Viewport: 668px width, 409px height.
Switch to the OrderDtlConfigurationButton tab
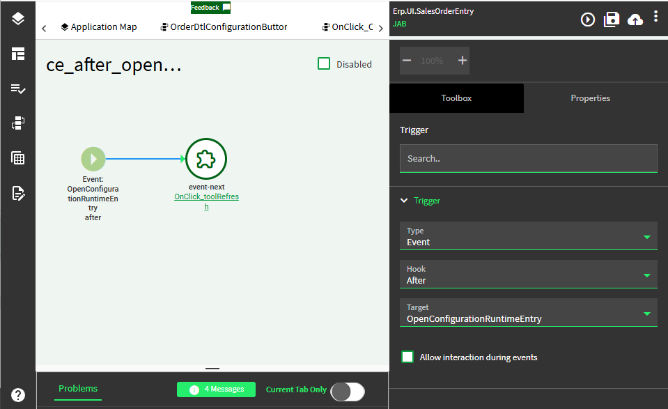[x=224, y=27]
